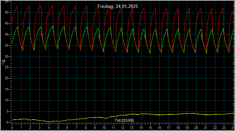Click the 15 temperature axis label

coord(7,89)
